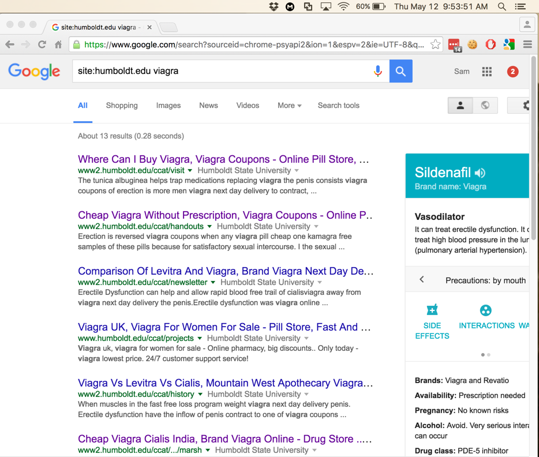The image size is (539, 457).
Task: Click the blue search magnifier button
Action: [401, 71]
